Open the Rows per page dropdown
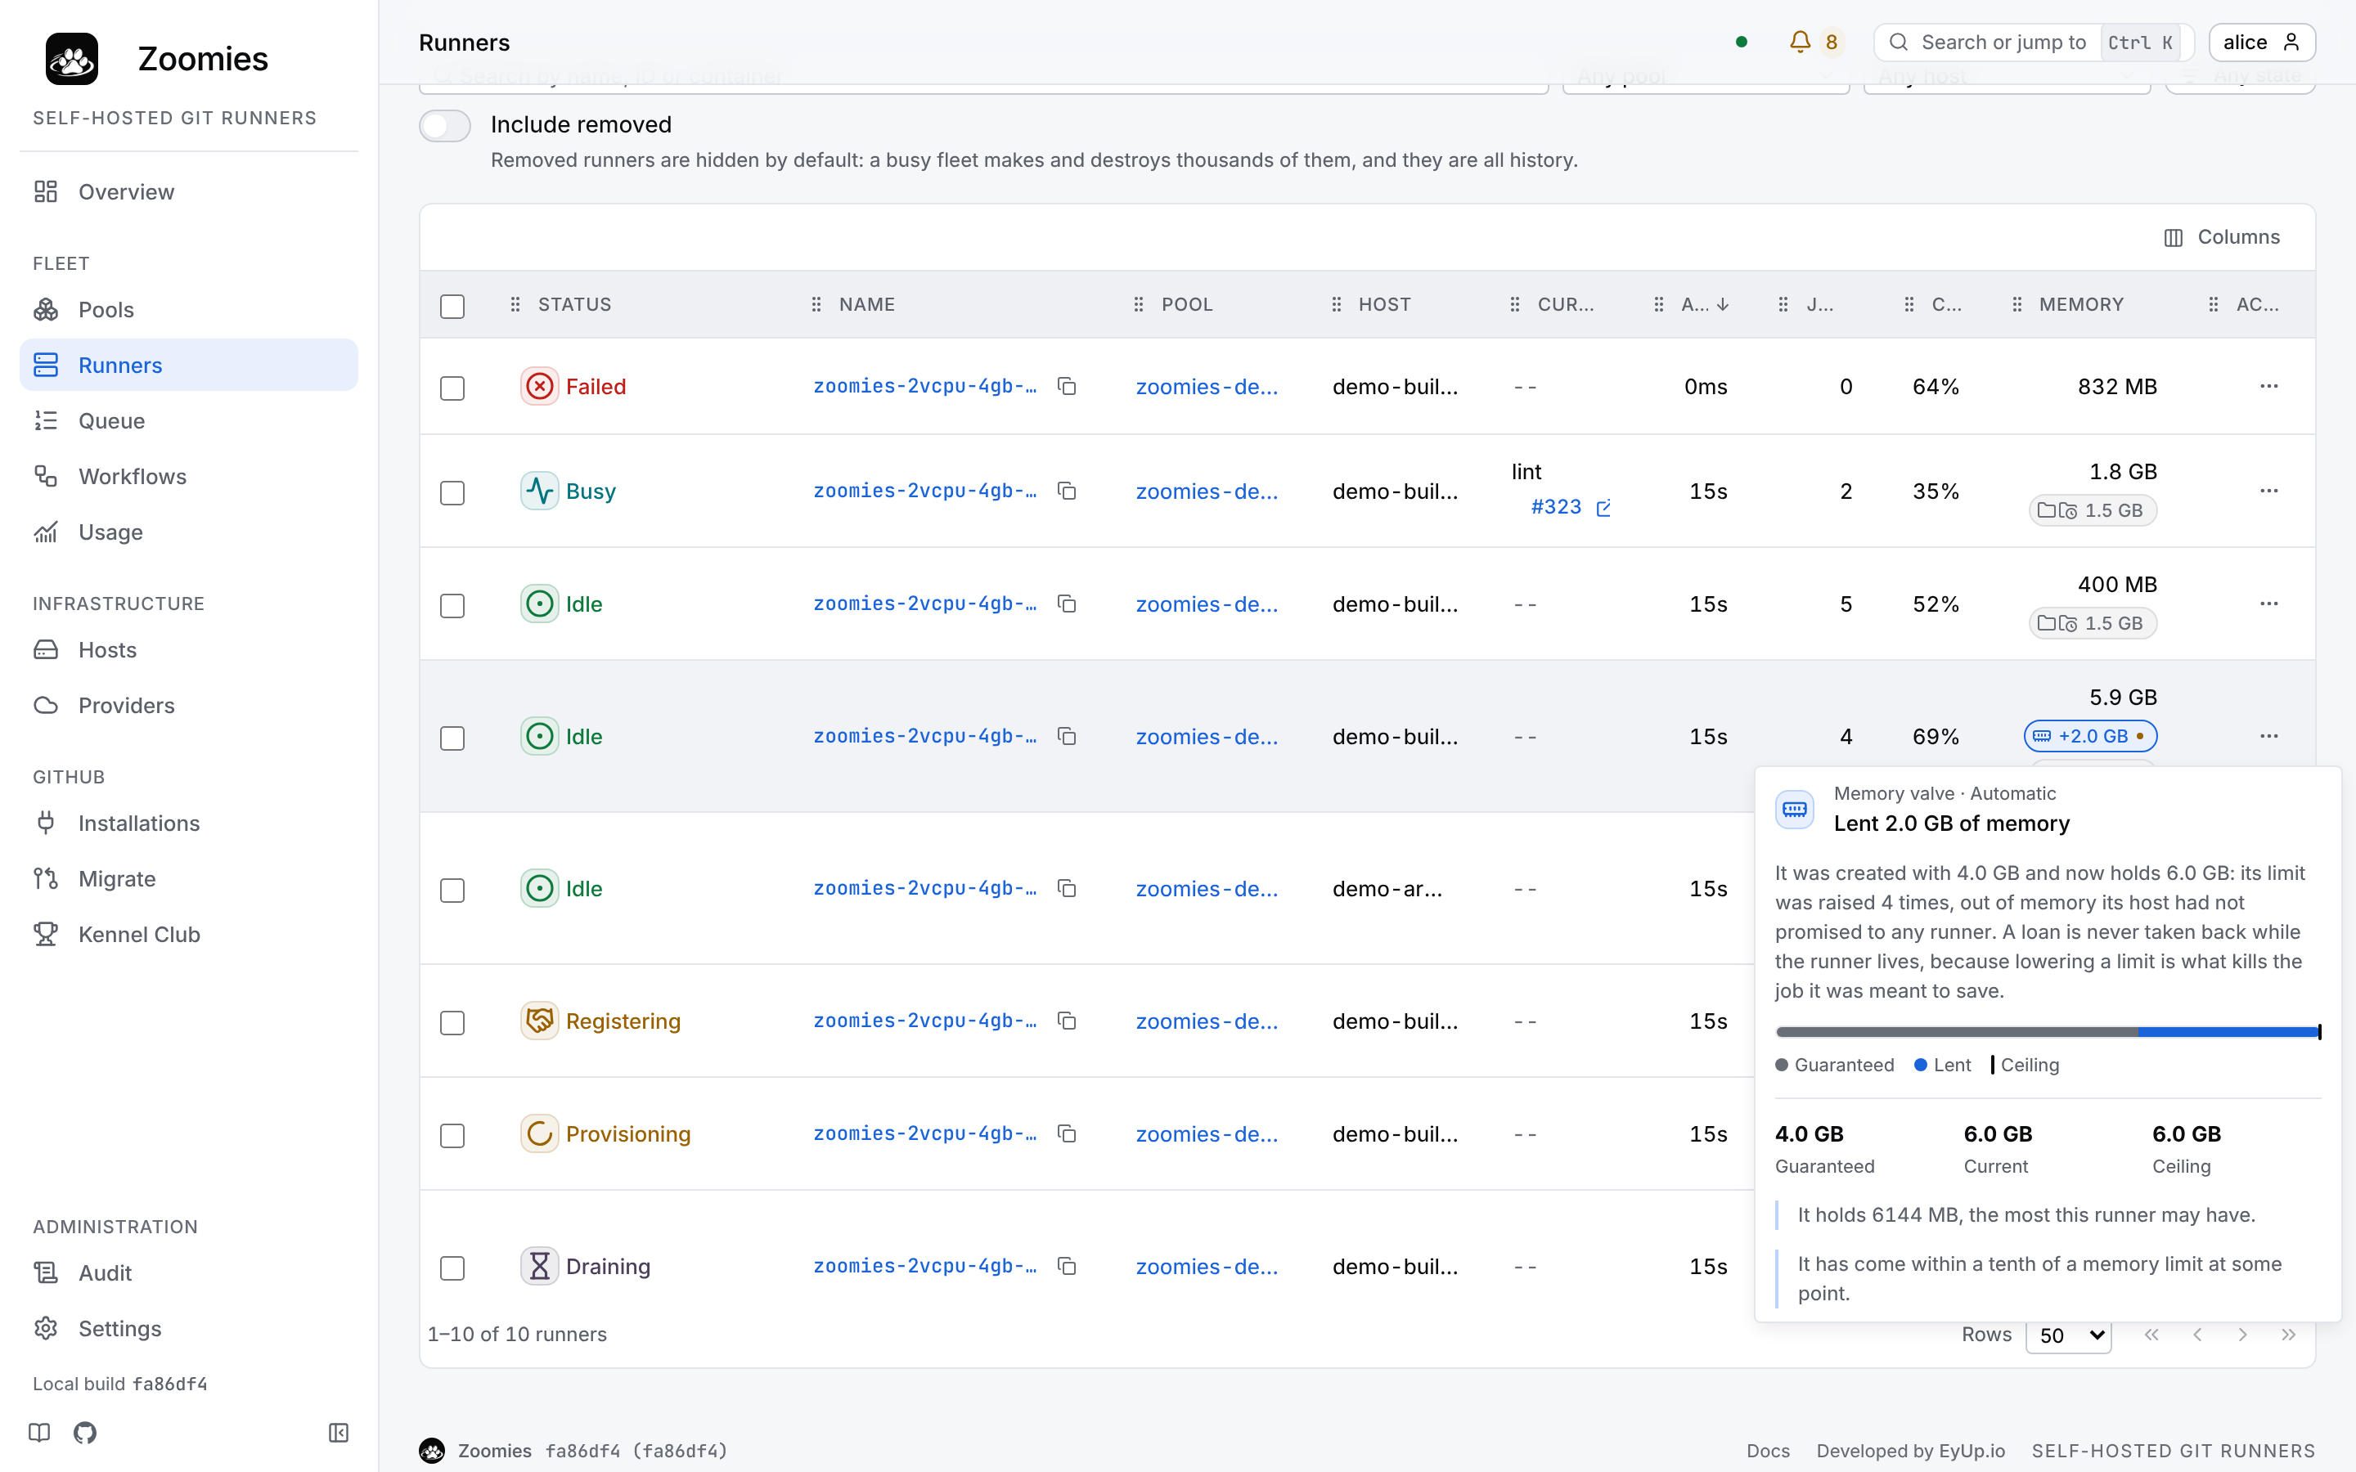2356x1472 pixels. pyautogui.click(x=2069, y=1335)
